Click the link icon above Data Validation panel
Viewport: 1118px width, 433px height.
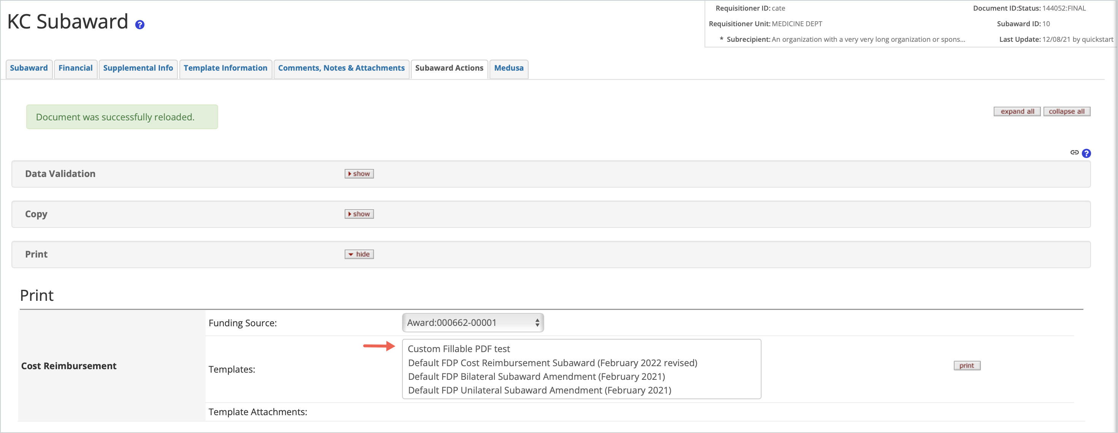(x=1075, y=152)
